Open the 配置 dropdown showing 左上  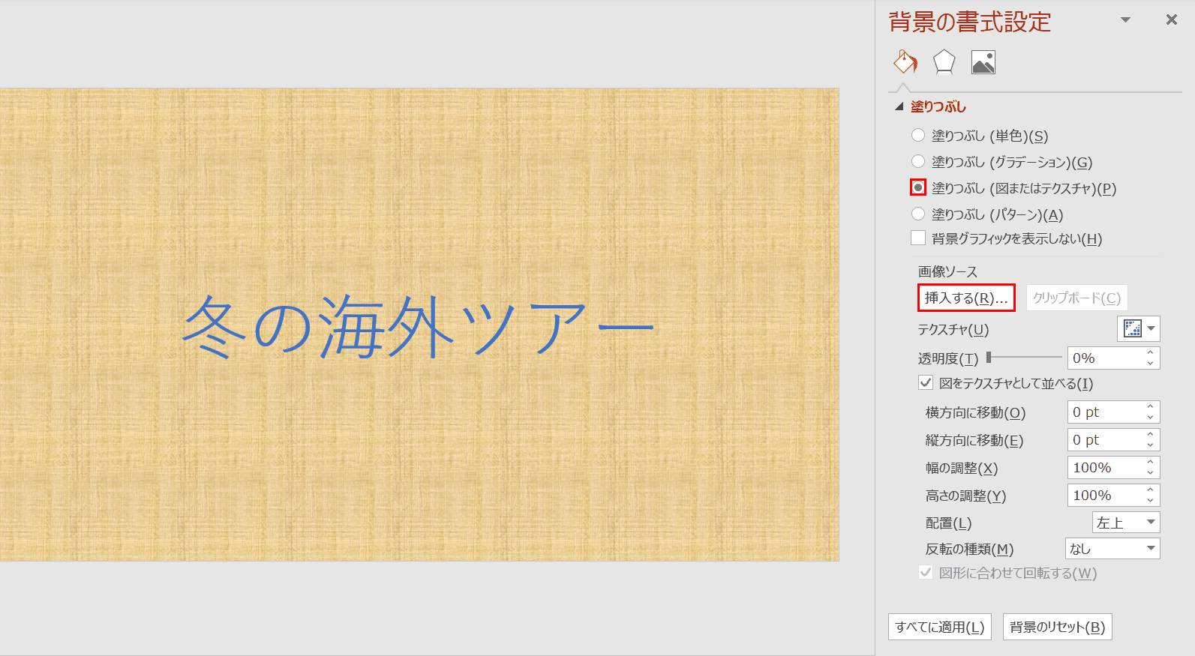(1126, 523)
